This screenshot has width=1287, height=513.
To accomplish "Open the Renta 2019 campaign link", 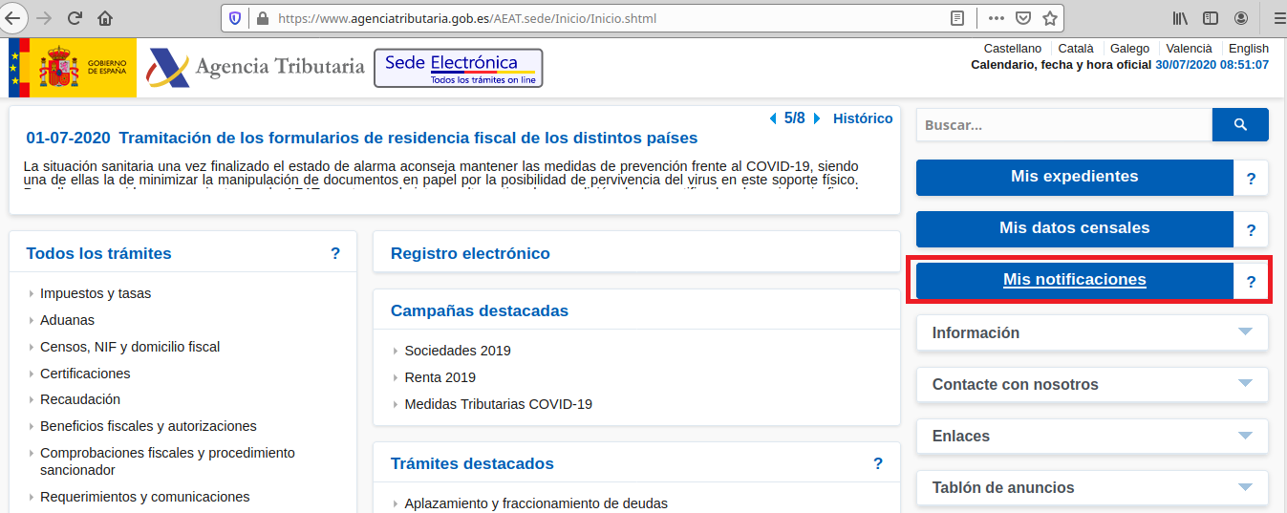I will [440, 377].
